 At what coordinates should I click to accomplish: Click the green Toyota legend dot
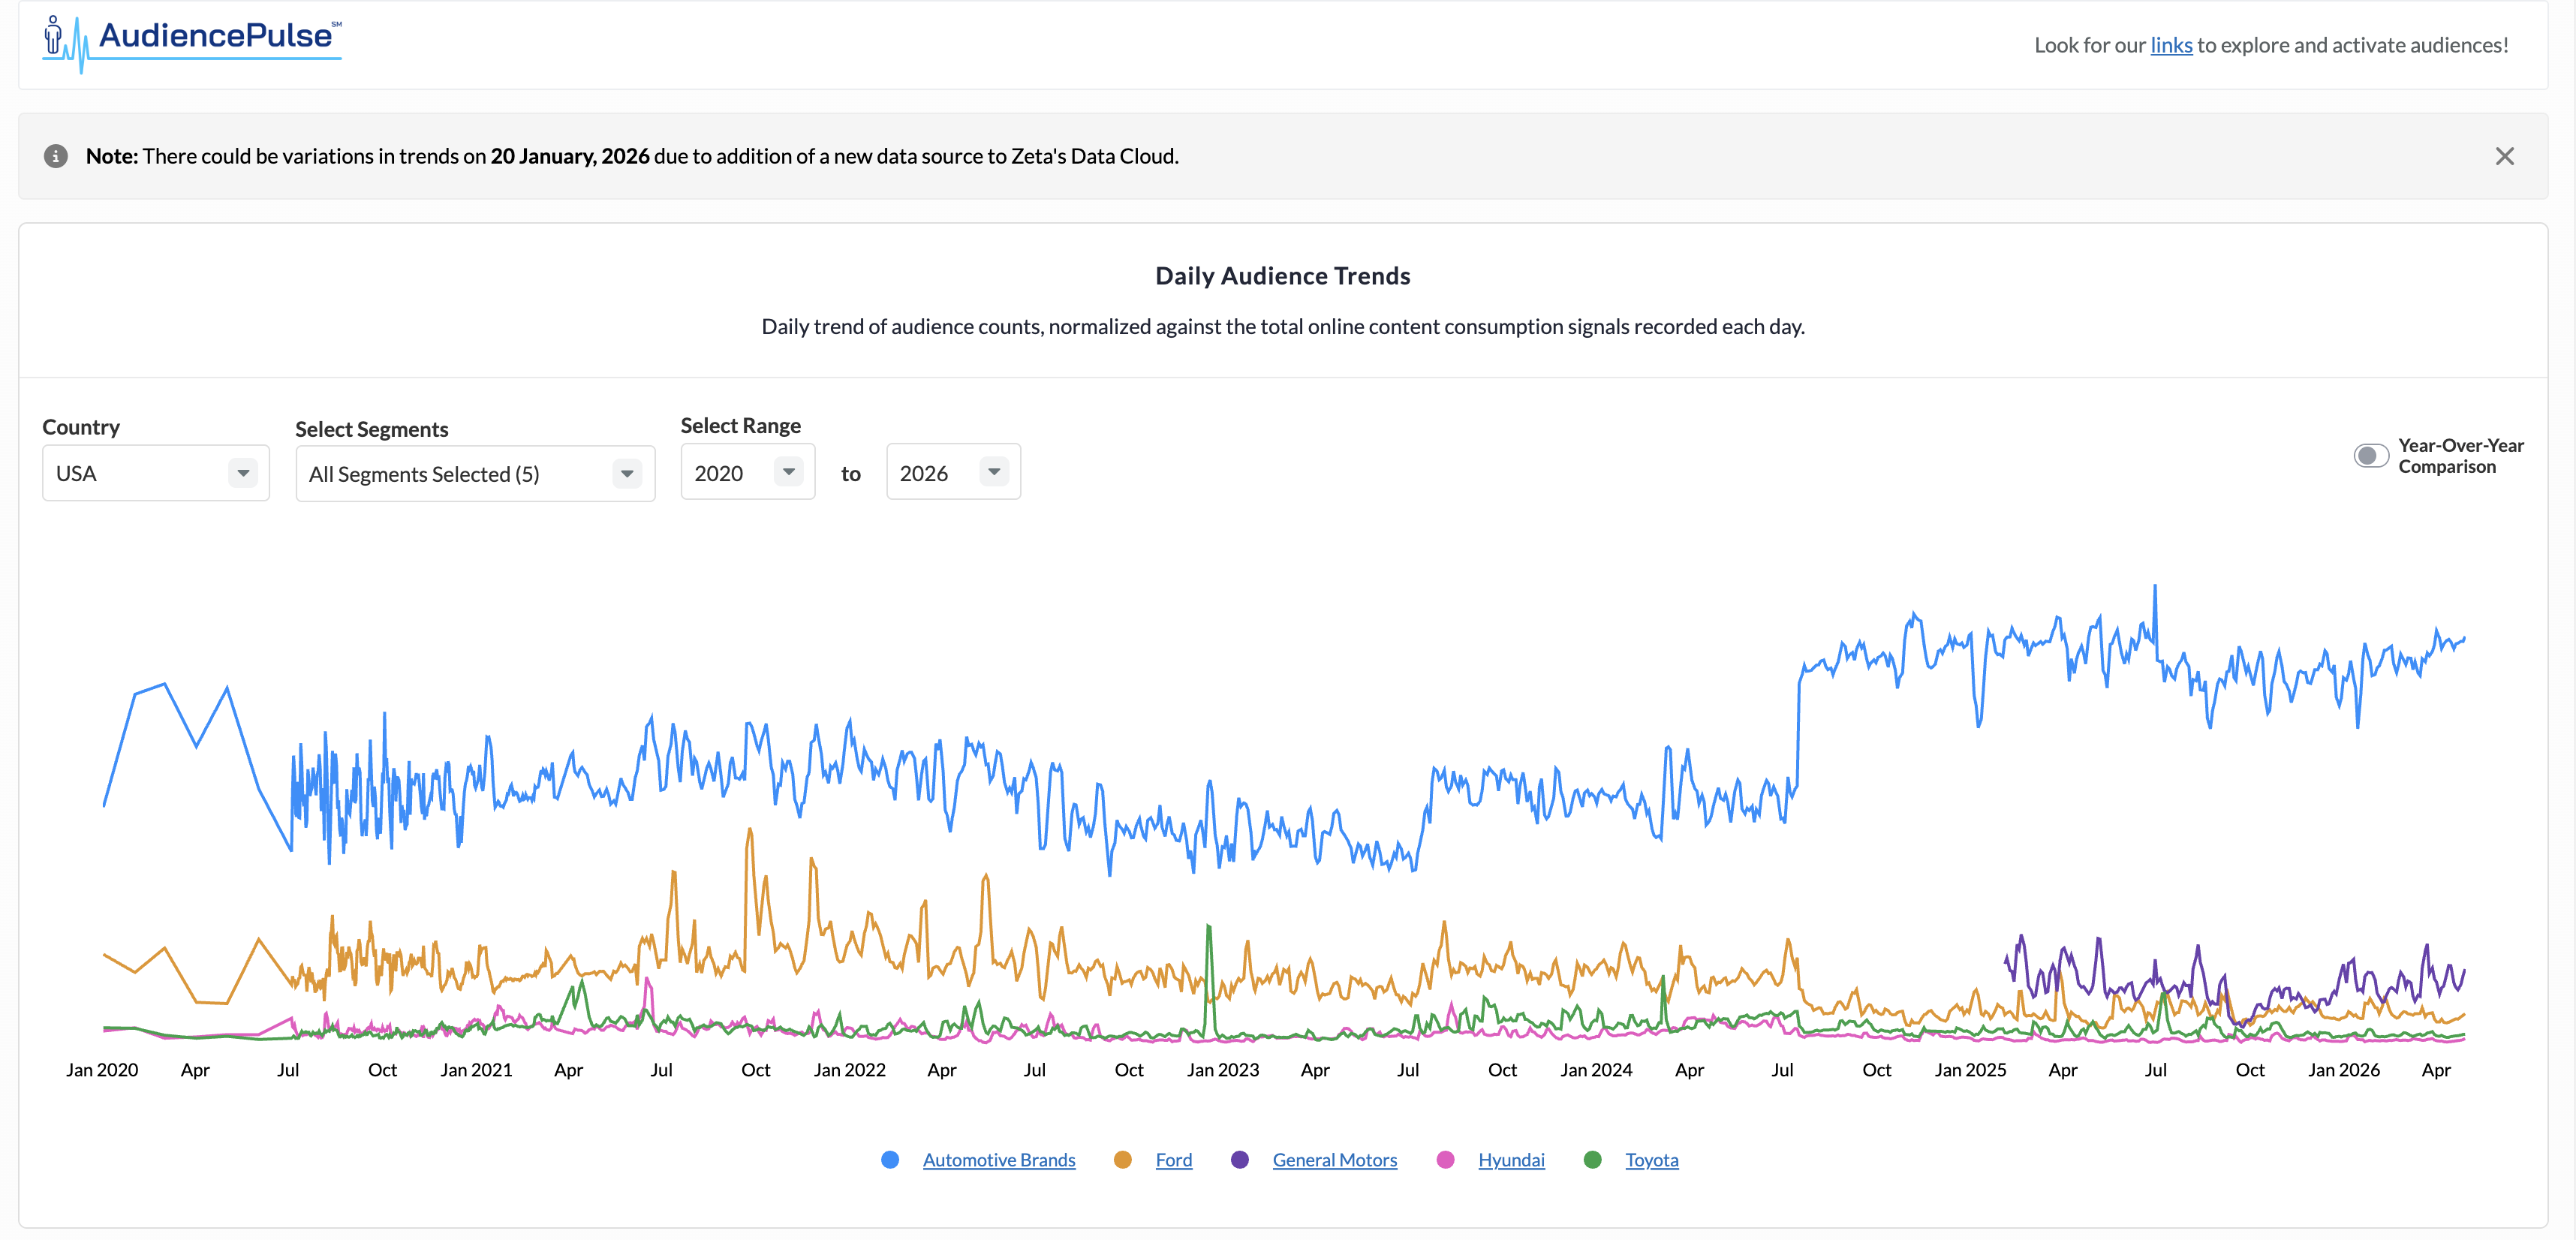[x=1593, y=1160]
